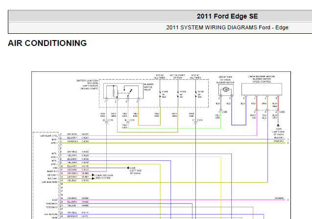Viewport: 312px width, 219px height.
Task: Click the 5A fuse under Hot in Start or Run
Action: (178, 94)
